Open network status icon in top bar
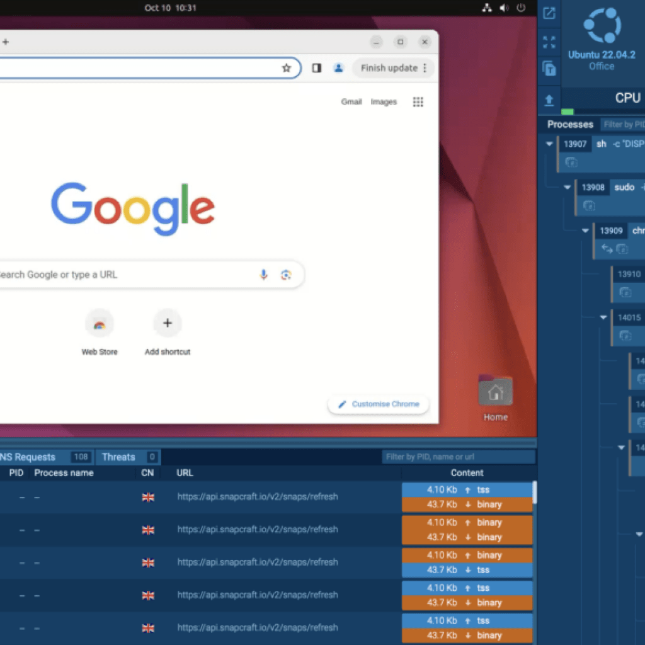 pos(487,8)
